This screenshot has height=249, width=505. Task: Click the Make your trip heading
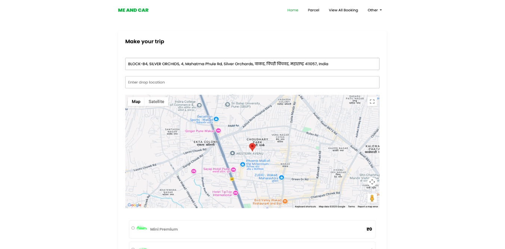(145, 41)
